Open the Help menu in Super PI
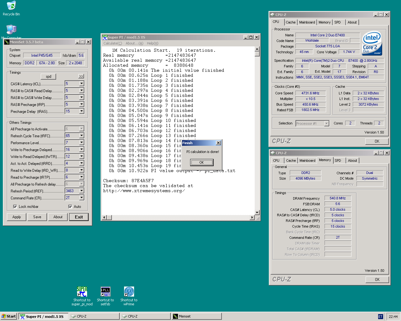The height and width of the screenshot is (321, 401). pos(153,43)
